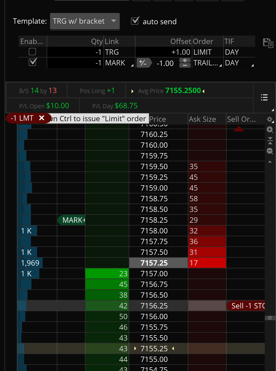Image resolution: width=276 pixels, height=371 pixels.
Task: Toggle the auto send checkbox
Action: 135,21
